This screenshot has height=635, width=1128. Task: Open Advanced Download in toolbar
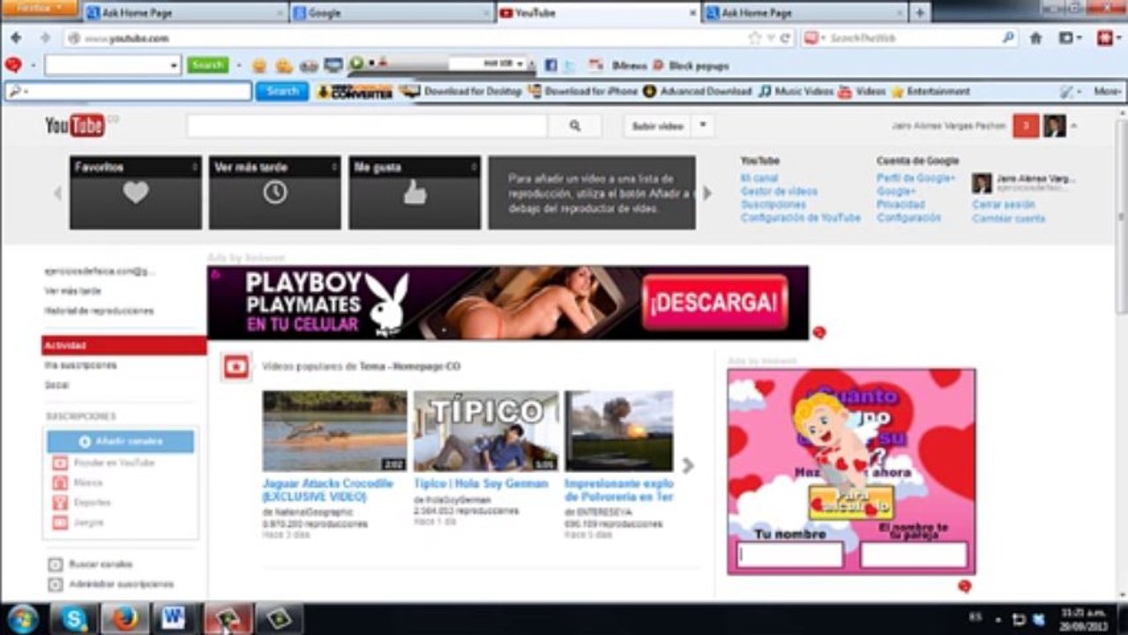click(698, 91)
